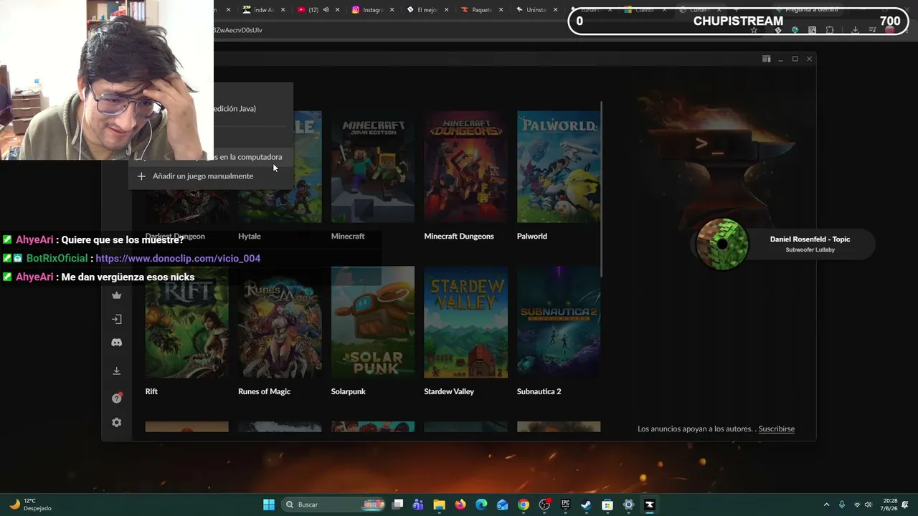Click the game list vertical scrollbar
918x516 pixels.
[602, 190]
